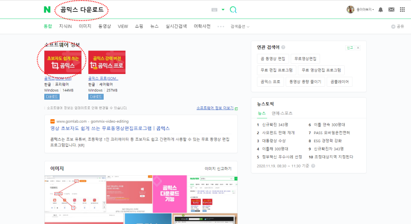Open the 무료동영상편집프로그램 | 곰믹스 result title
411x224 pixels.
tap(110, 128)
